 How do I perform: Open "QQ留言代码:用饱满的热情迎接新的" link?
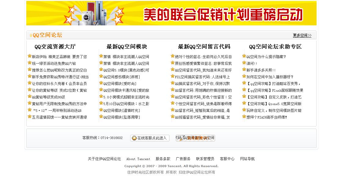coord(203,90)
